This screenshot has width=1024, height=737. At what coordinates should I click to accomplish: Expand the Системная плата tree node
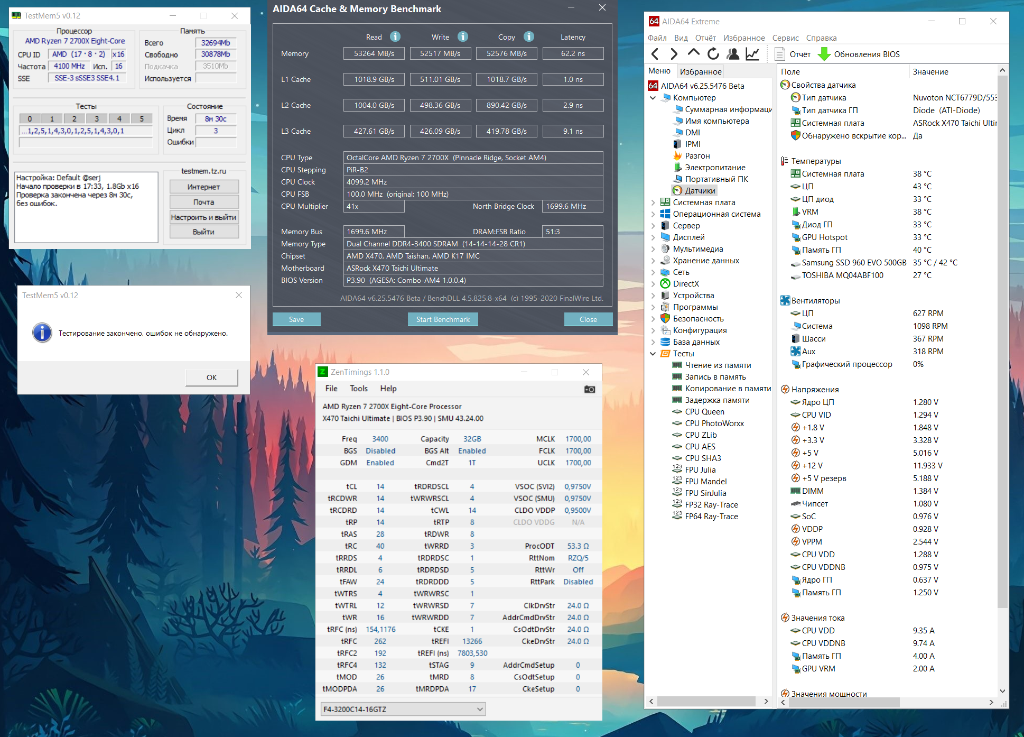653,202
